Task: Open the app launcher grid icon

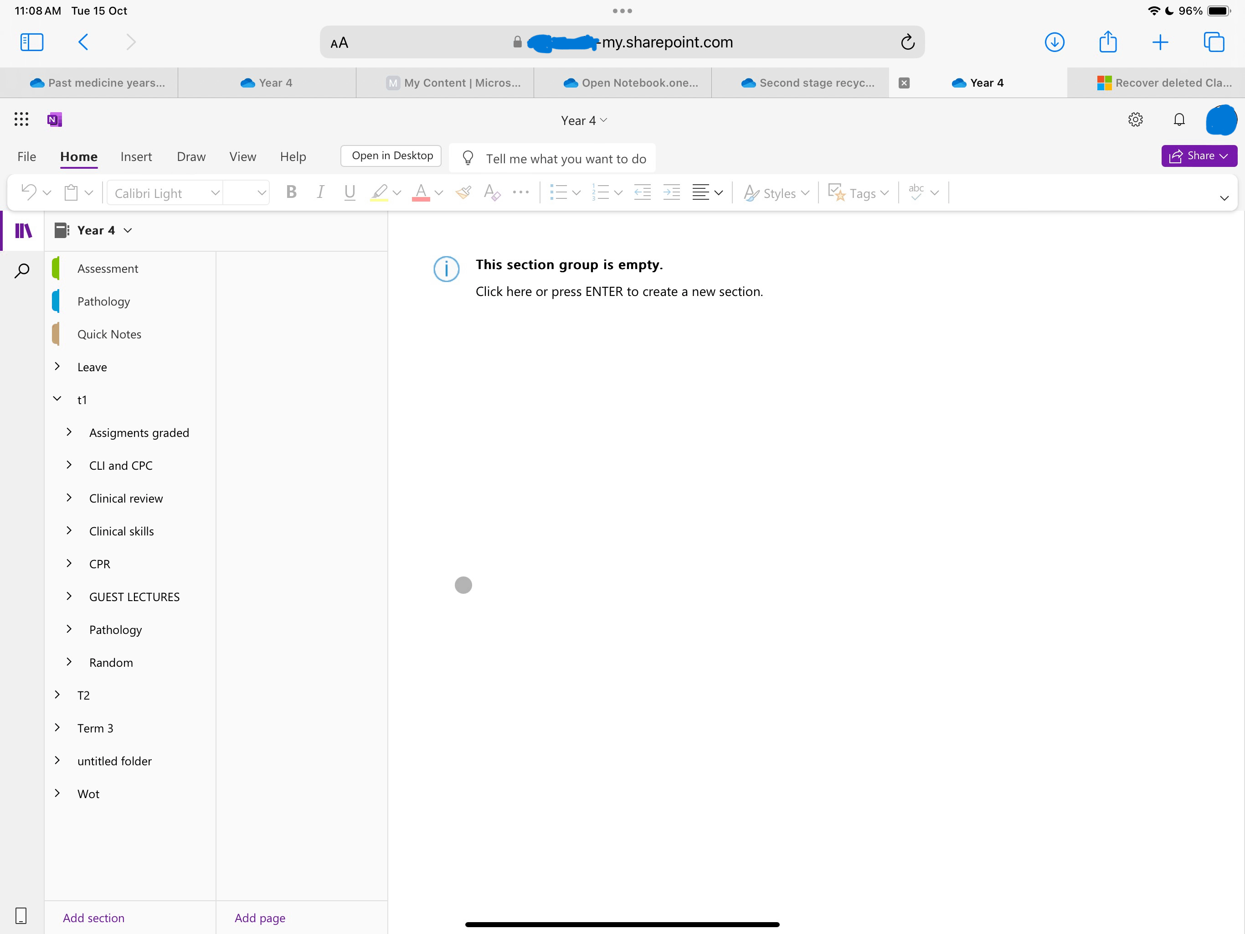Action: click(21, 119)
